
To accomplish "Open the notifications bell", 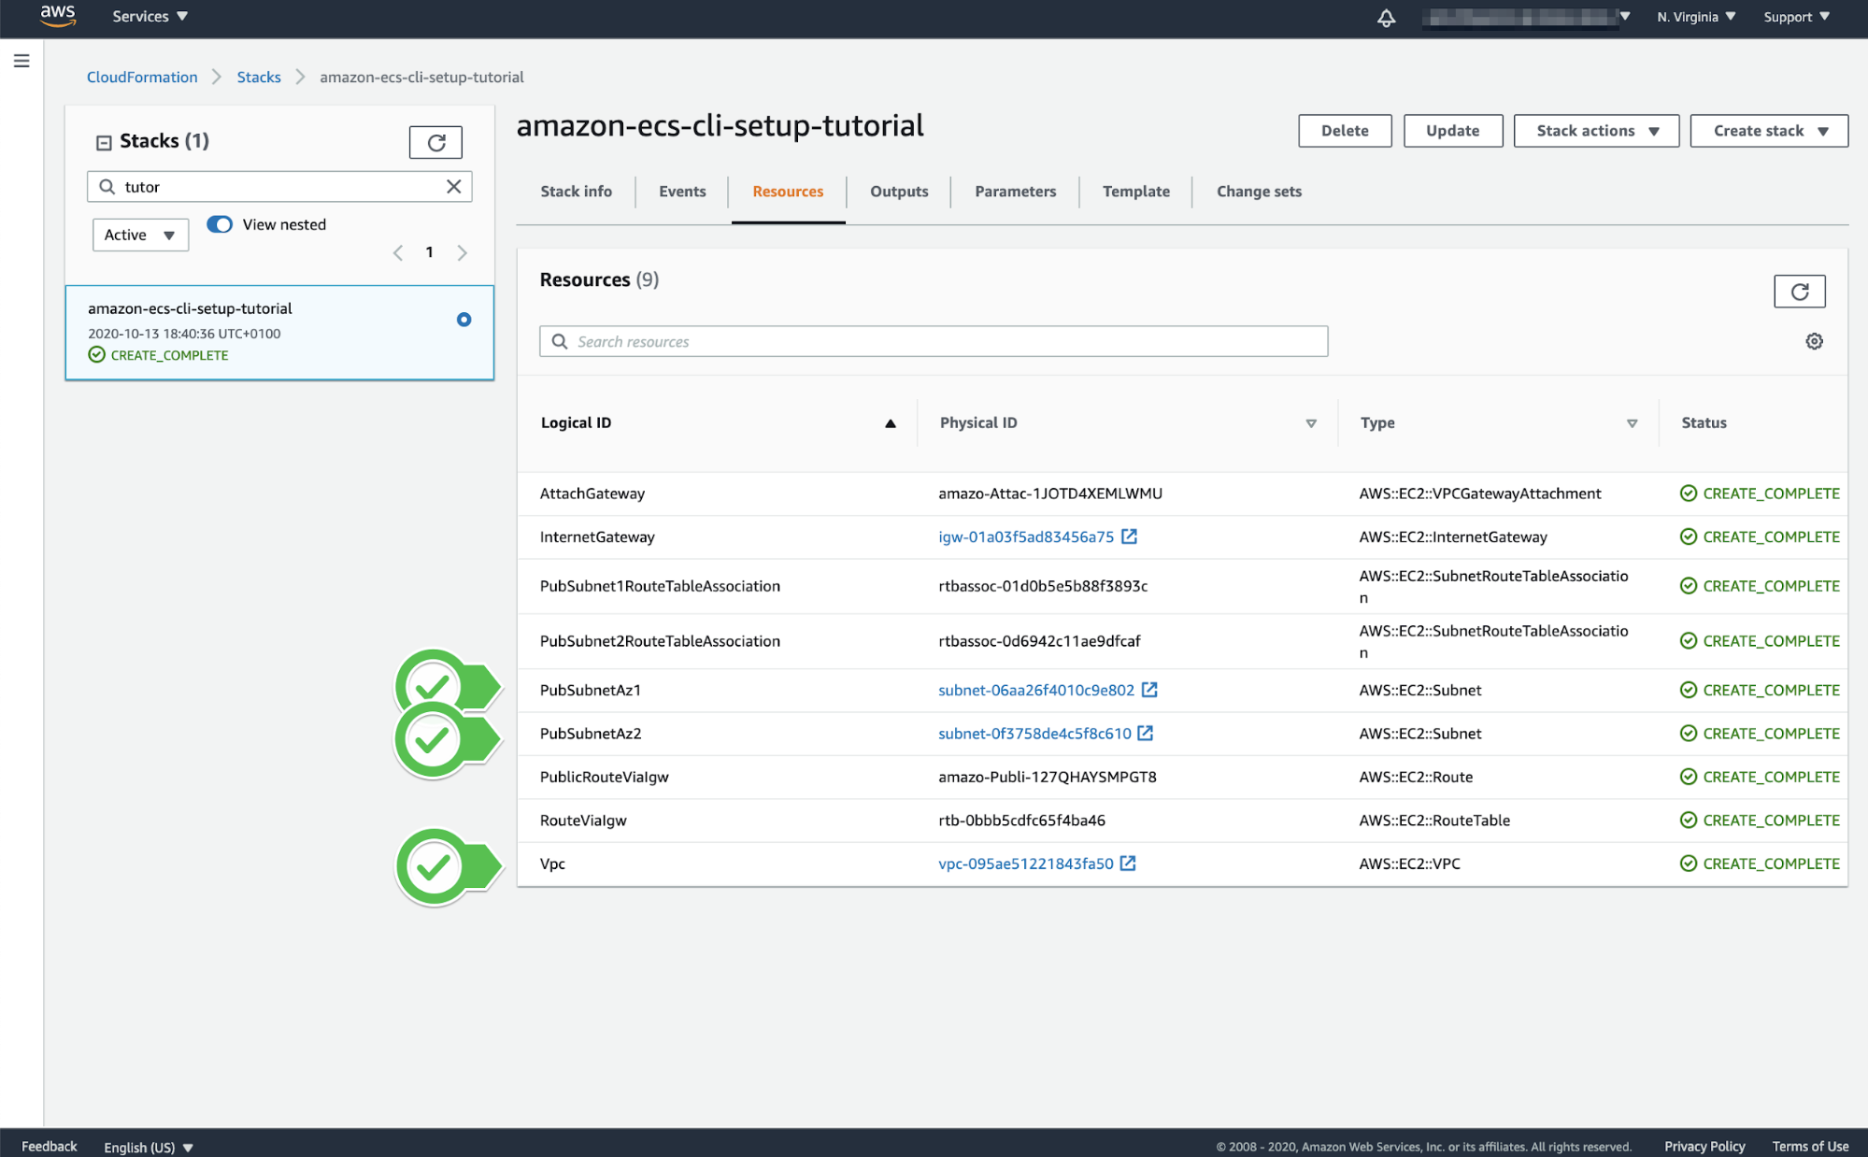I will point(1386,17).
